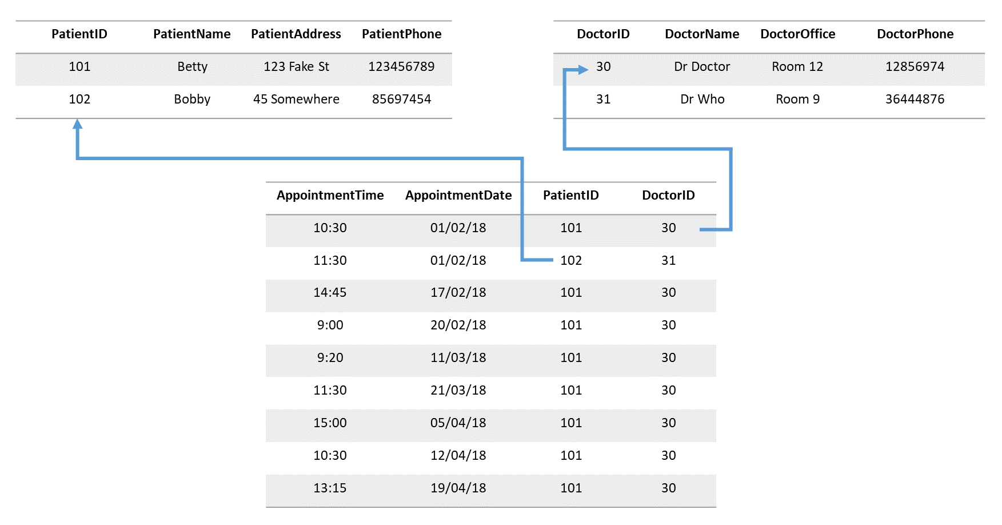Select the address 123 Fake St

[x=297, y=67]
